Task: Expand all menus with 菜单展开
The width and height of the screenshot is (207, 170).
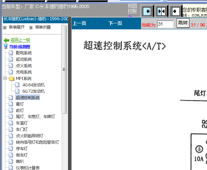Action: (x=17, y=27)
